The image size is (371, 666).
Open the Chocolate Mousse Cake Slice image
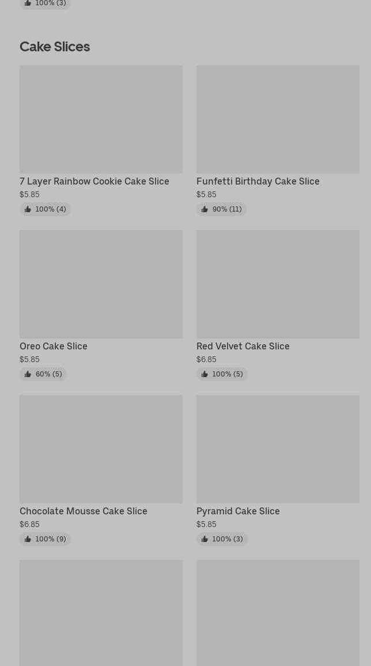101,449
